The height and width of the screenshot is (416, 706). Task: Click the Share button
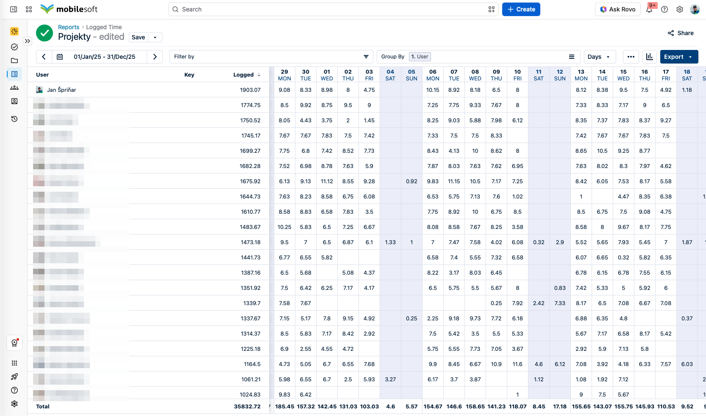681,33
